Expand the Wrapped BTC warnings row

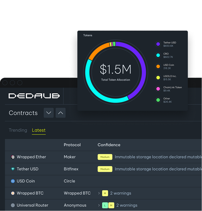(x=99, y=193)
